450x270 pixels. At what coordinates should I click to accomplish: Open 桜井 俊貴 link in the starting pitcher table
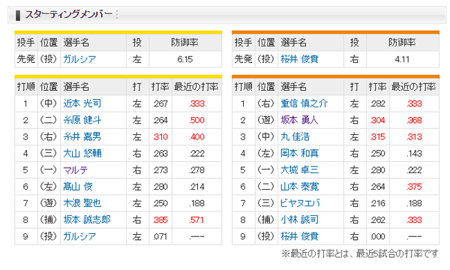(x=299, y=59)
